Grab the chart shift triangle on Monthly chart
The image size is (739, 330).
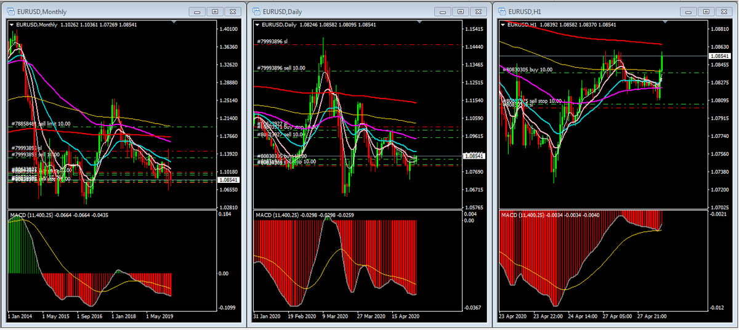click(174, 23)
